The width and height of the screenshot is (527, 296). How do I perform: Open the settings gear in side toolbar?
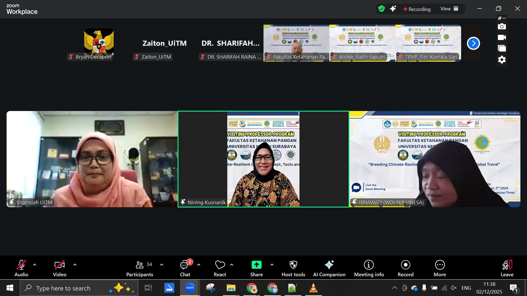502,59
